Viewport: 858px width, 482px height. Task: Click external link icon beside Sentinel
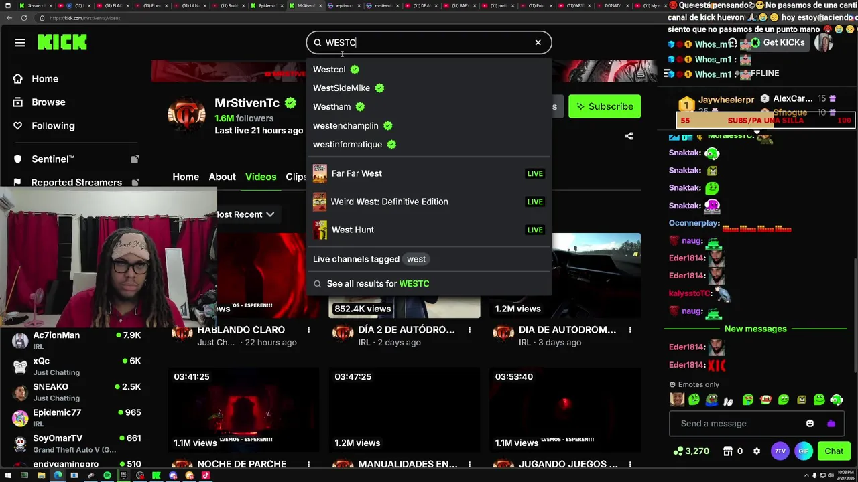[x=135, y=159]
